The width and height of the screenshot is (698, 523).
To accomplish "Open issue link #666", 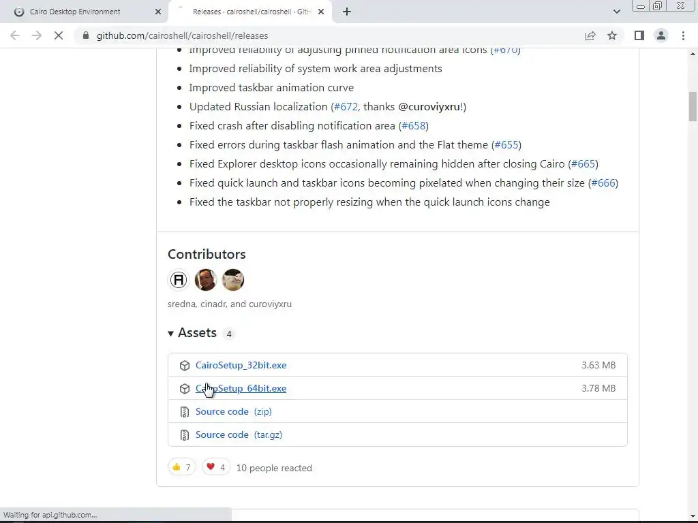I will point(603,183).
